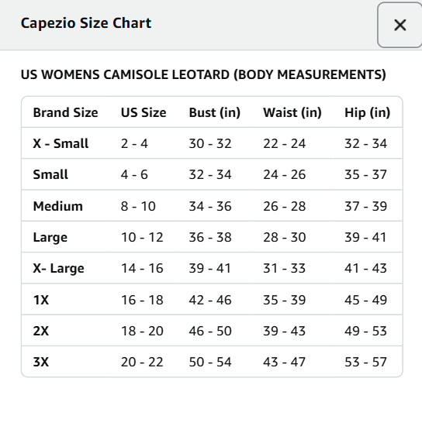Click the Hip 53 - 57 cell
This screenshot has width=422, height=433.
[365, 362]
